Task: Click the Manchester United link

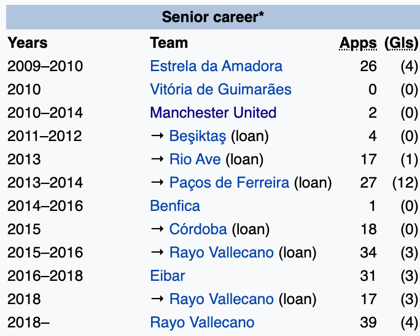Action: pyautogui.click(x=213, y=113)
